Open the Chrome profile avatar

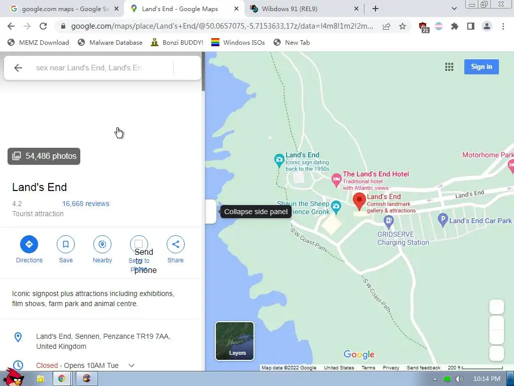(x=487, y=26)
